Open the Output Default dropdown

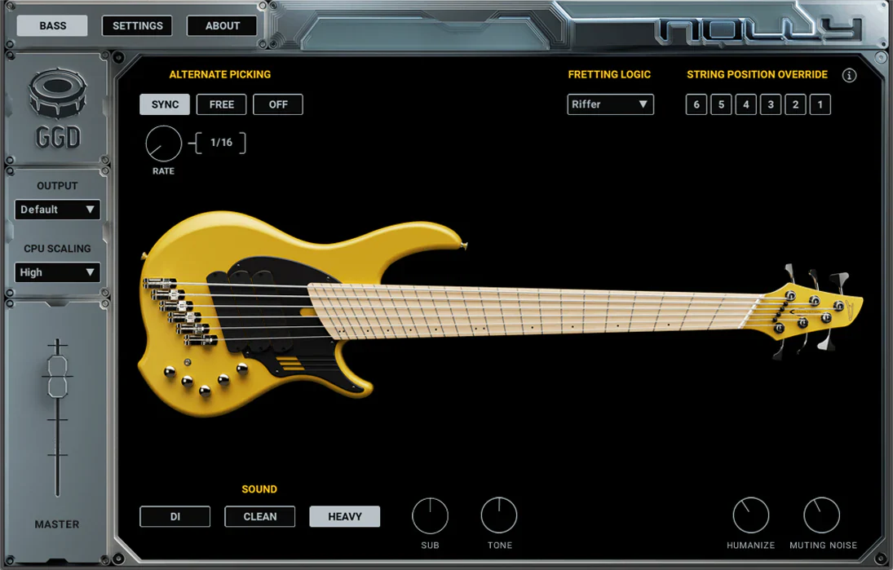point(57,210)
